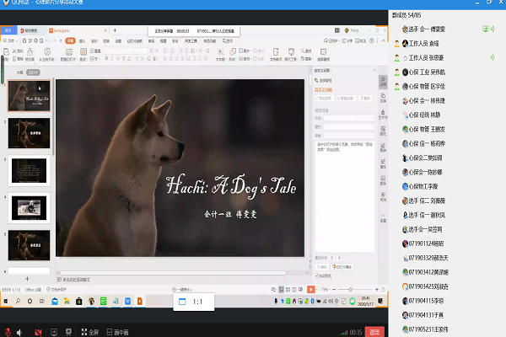Toggle 自动预览 checkbox in animation pane
506x337 pixels.
(x=317, y=275)
